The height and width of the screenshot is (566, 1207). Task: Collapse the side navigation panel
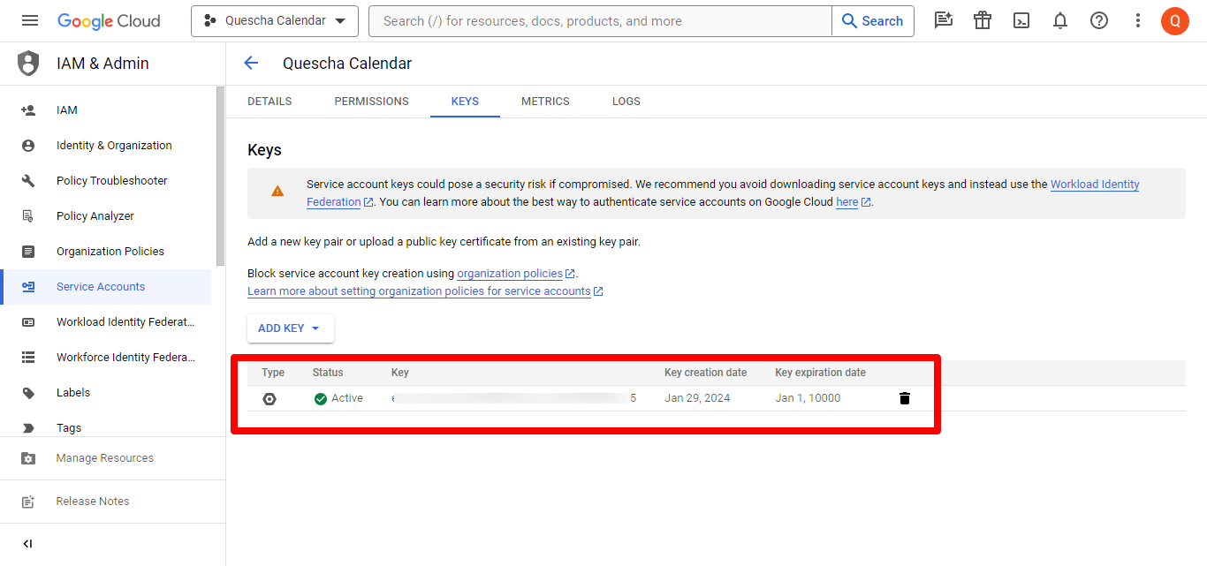(27, 544)
